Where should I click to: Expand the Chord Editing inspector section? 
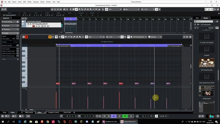10,22
